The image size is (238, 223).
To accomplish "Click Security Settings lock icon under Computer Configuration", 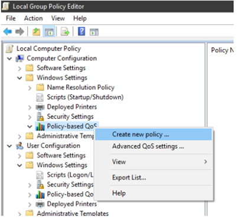I will (x=40, y=117).
